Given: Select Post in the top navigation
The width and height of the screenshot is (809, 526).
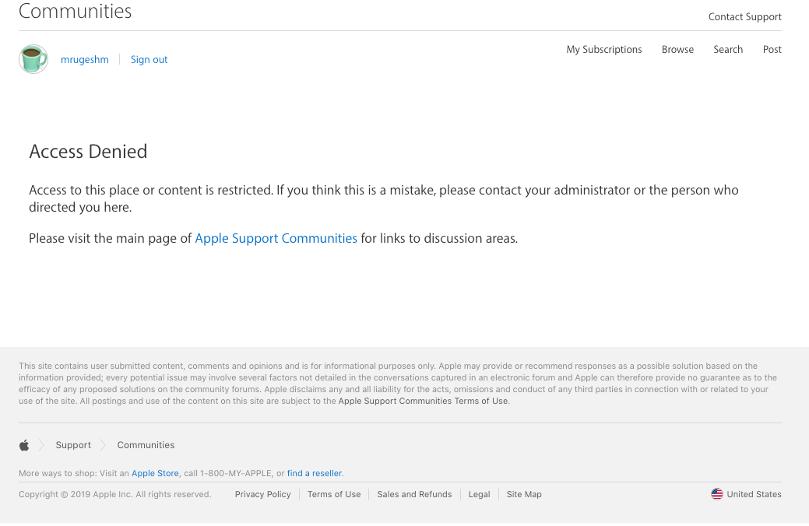Looking at the screenshot, I should (x=772, y=50).
